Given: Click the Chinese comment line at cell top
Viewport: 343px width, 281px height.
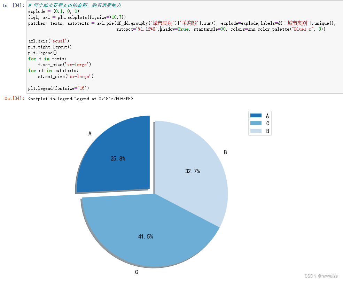Looking at the screenshot, I should coord(75,5).
